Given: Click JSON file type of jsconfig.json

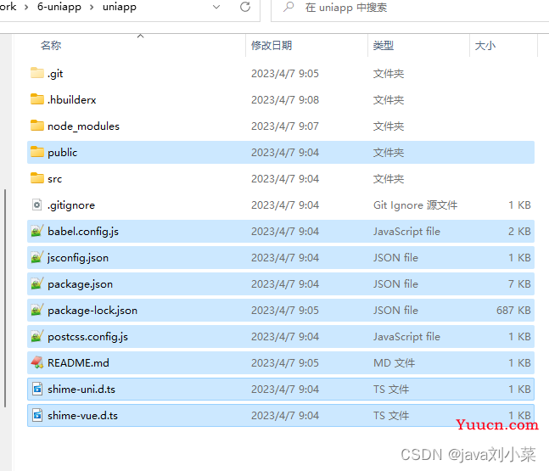Looking at the screenshot, I should click(395, 258).
